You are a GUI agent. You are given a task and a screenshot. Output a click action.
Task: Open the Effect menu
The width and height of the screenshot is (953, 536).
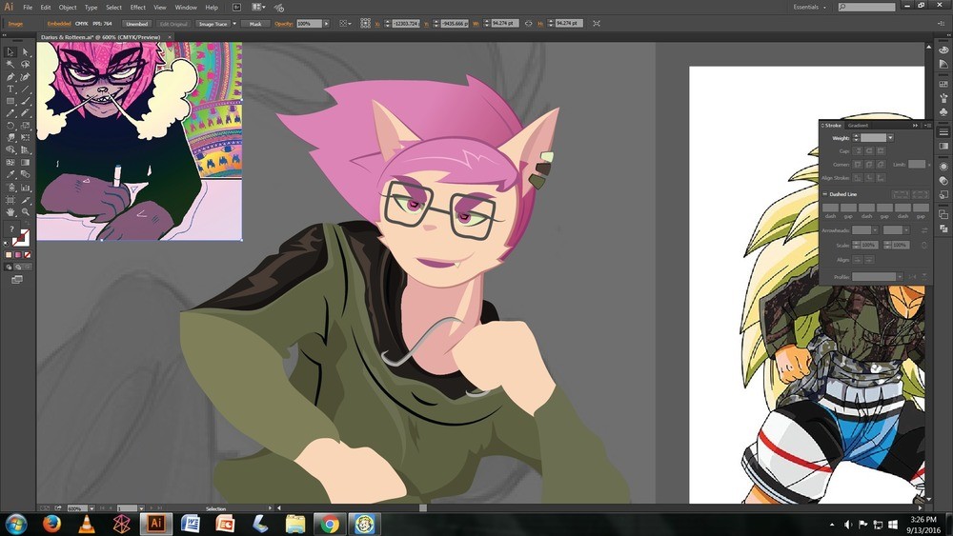pos(138,8)
